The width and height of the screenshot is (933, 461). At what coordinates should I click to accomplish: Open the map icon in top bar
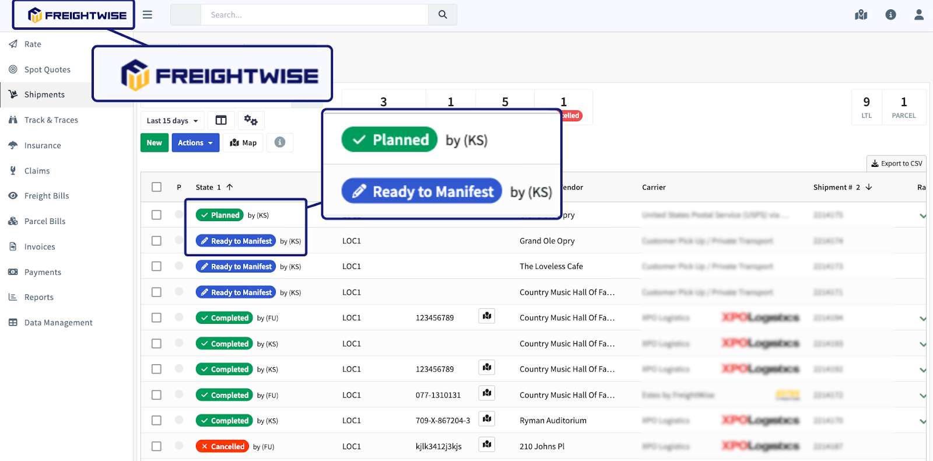tap(861, 15)
